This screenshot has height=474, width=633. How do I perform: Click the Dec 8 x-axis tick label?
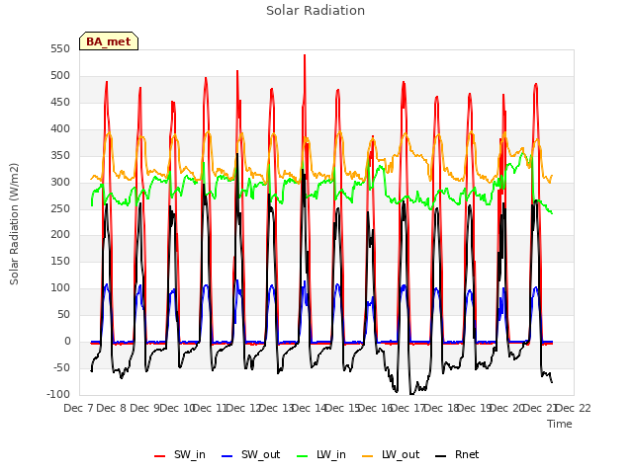pos(111,408)
